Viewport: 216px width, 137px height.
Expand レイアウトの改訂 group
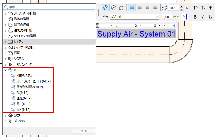(5, 48)
